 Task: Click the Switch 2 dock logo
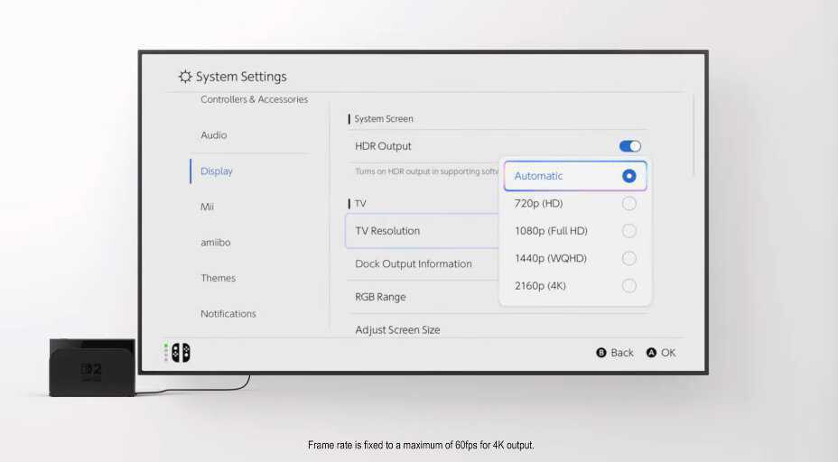[x=92, y=371]
